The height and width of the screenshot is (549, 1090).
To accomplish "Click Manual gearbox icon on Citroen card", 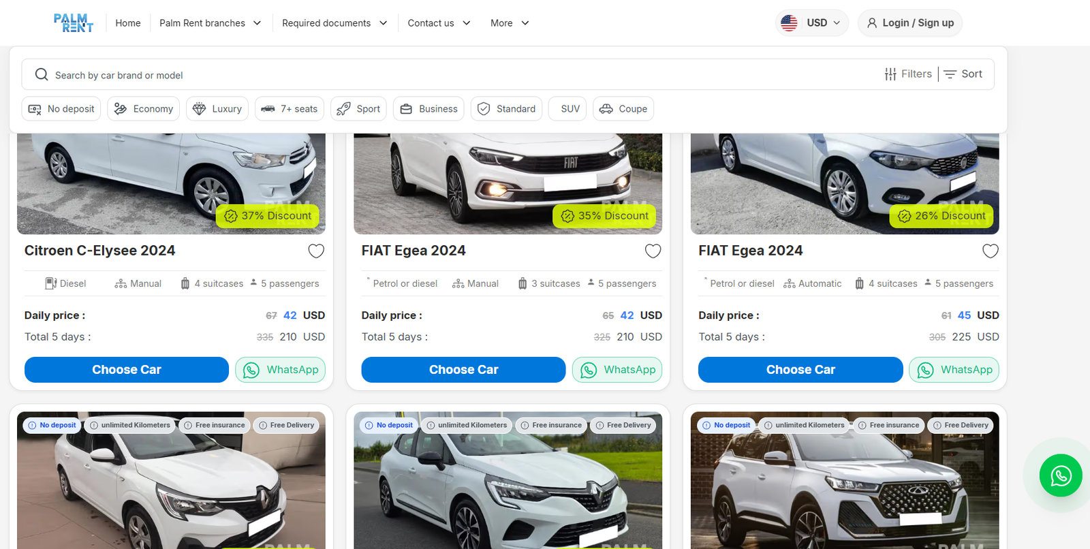I will (121, 283).
